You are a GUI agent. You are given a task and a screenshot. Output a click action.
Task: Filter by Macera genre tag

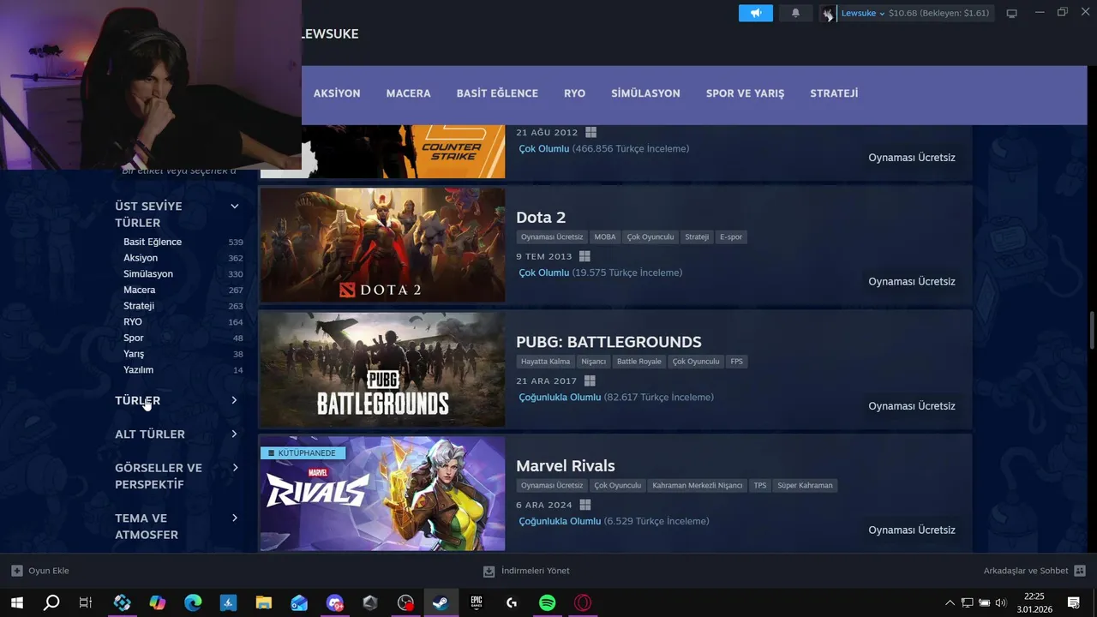point(139,290)
